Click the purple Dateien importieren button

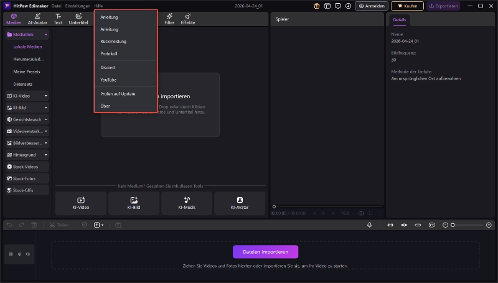(x=266, y=252)
